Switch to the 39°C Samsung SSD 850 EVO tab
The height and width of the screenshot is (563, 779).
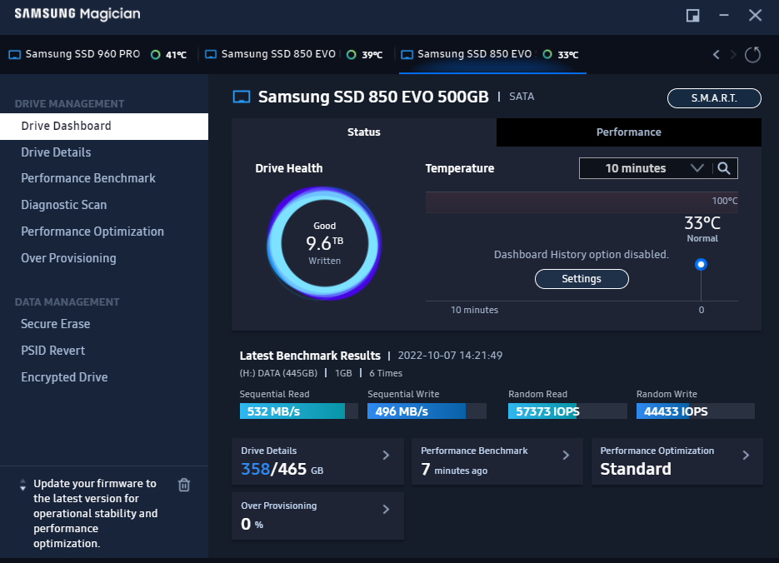coord(294,55)
